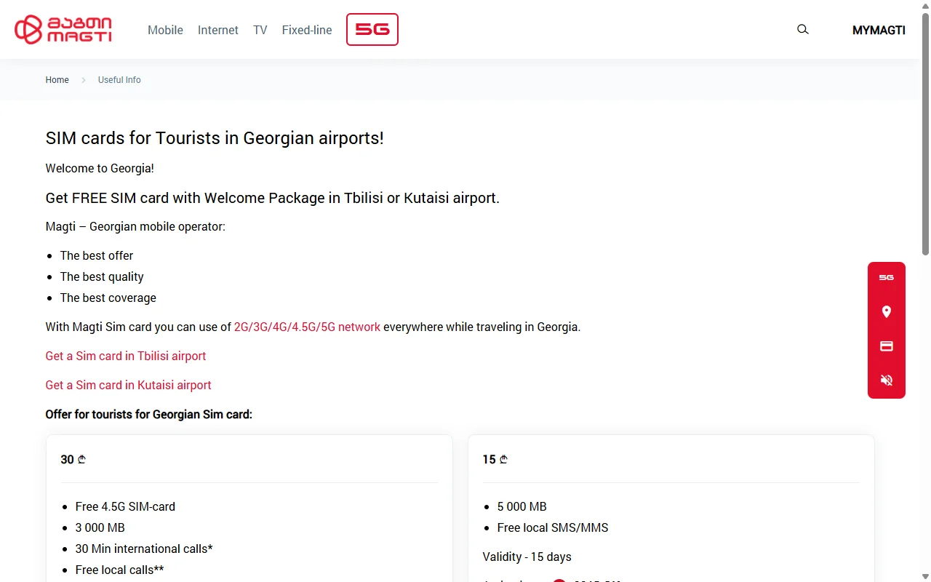931x582 pixels.
Task: Click the 3 000 MB item
Action: (100, 527)
